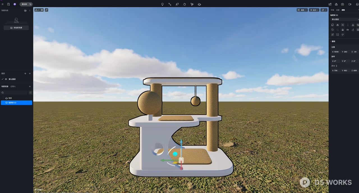359x193 pixels.
Task: Click the 添加新场景 button
Action: coord(16,28)
